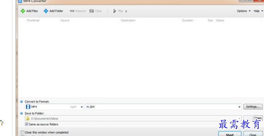
Task: Click the Thumbnail column header
Action: [33, 20]
